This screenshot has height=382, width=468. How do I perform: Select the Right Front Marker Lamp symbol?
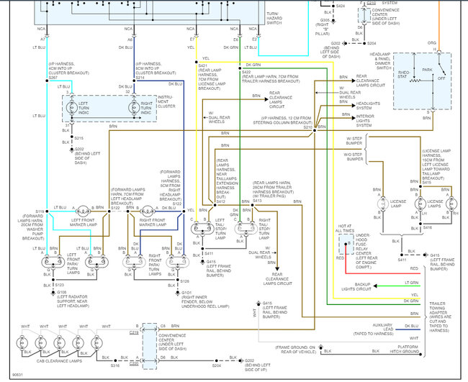coord(147,212)
